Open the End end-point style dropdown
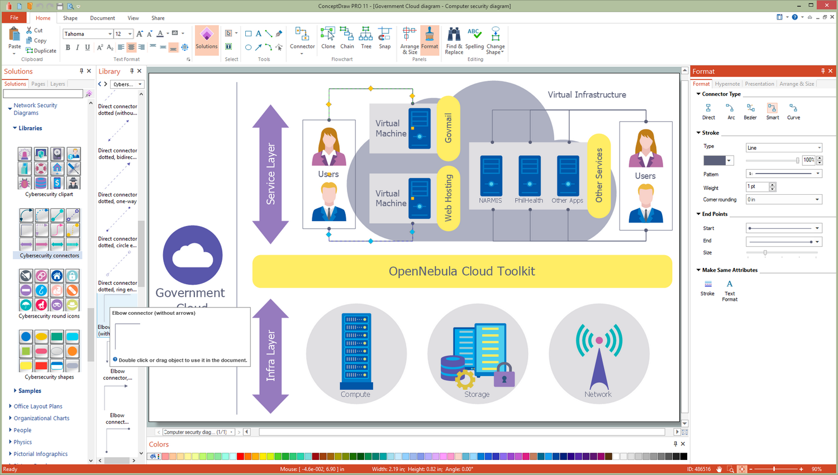 point(784,241)
